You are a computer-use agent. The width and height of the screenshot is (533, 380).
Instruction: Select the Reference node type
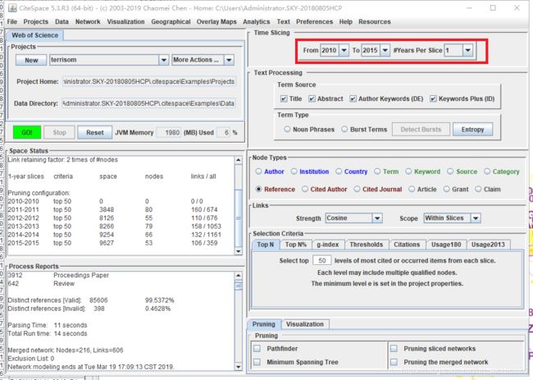258,189
